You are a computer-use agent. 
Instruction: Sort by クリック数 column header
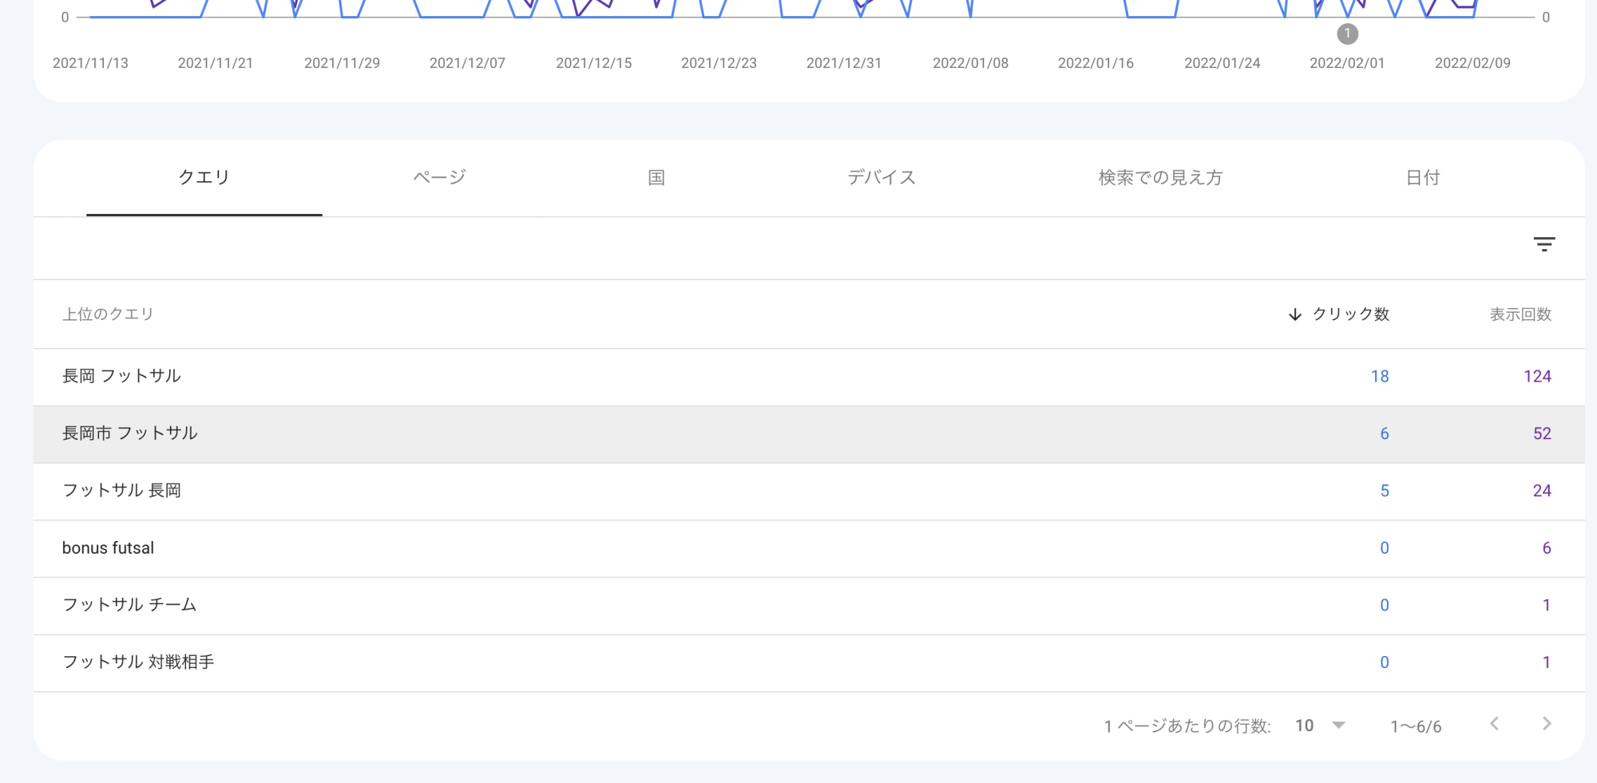[1351, 314]
